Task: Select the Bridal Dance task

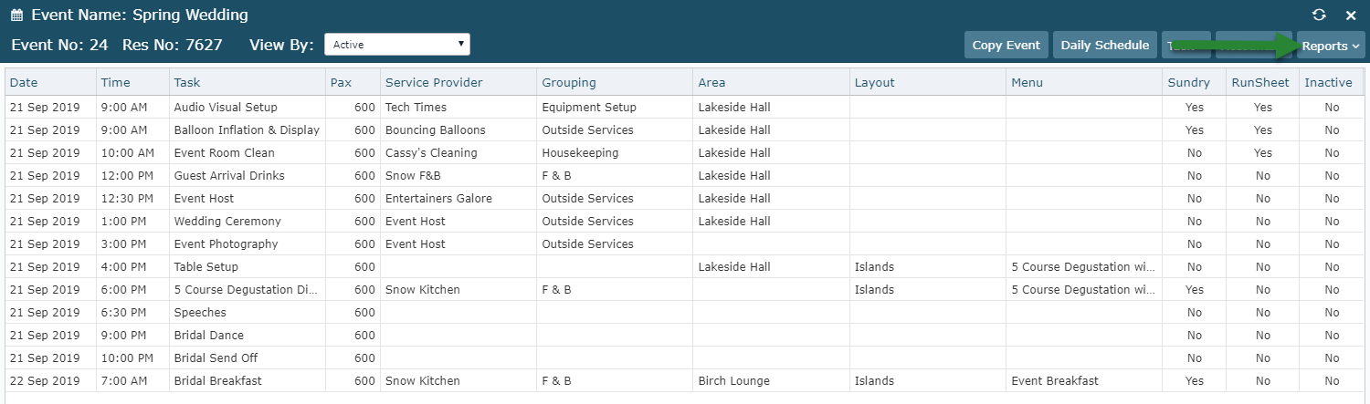Action: point(208,335)
